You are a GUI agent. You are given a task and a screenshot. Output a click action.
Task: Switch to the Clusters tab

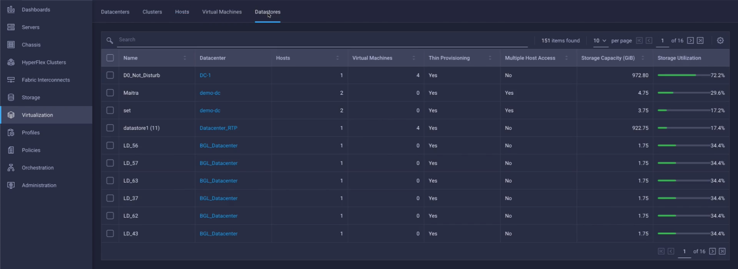click(152, 12)
